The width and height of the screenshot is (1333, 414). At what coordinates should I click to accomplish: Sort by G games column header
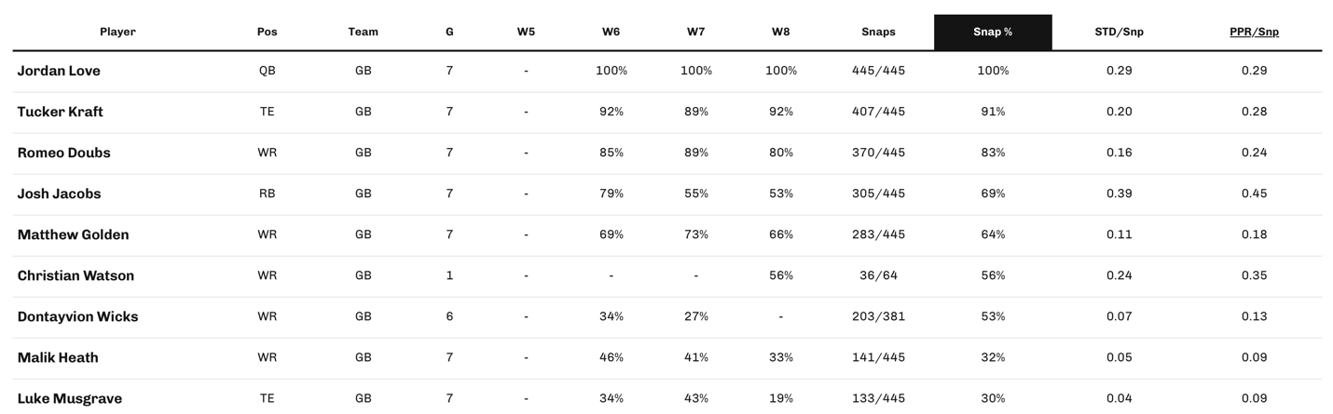[x=449, y=32]
